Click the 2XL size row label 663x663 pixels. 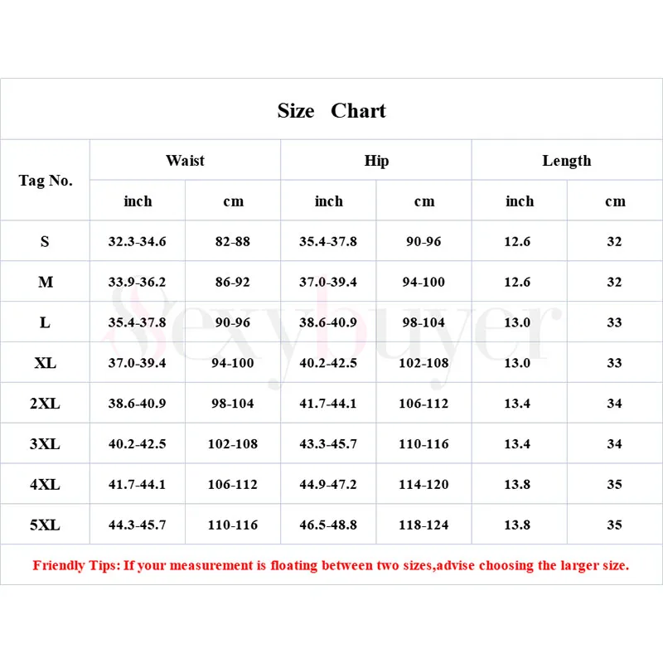[45, 404]
